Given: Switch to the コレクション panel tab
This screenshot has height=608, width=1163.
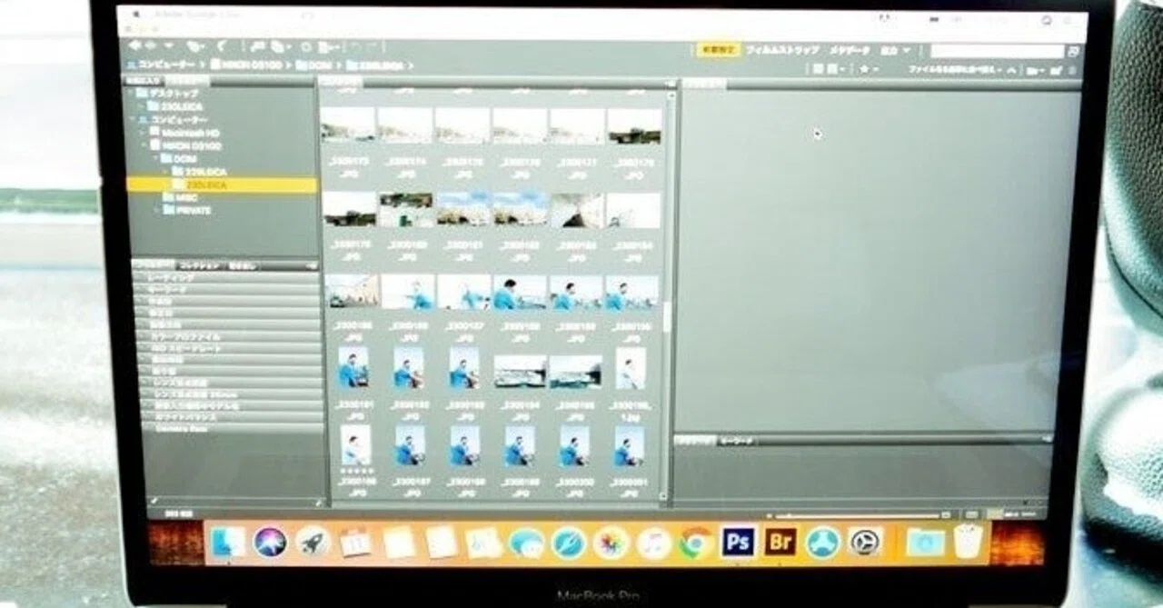Looking at the screenshot, I should [x=199, y=266].
